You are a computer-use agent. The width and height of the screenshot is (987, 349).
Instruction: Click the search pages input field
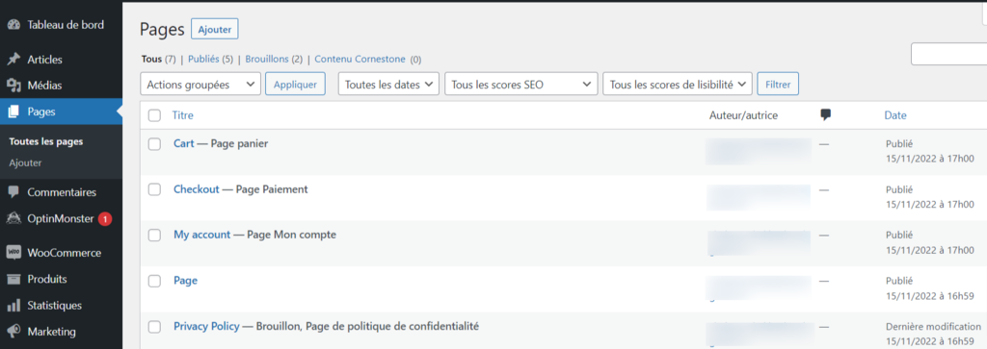click(948, 54)
